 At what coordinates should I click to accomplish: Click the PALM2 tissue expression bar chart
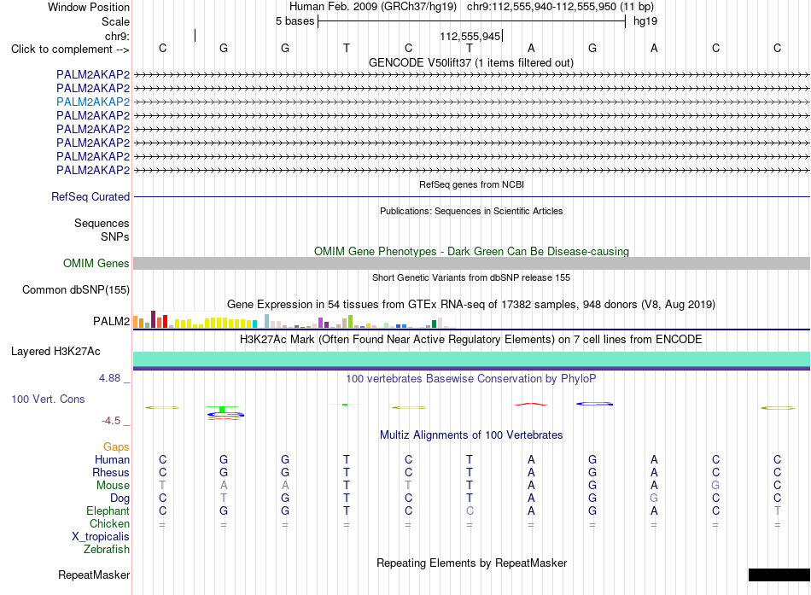(292, 320)
